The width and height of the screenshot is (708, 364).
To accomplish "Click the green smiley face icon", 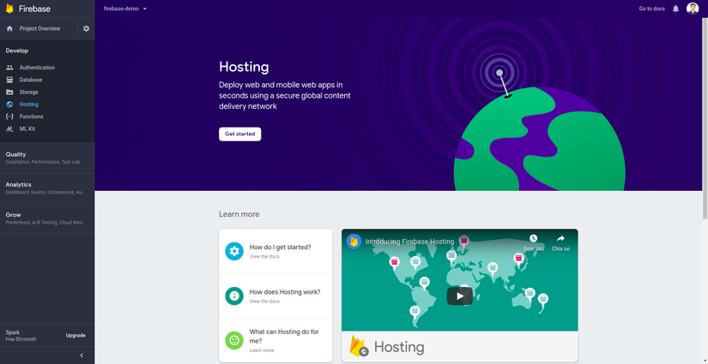I will point(234,341).
